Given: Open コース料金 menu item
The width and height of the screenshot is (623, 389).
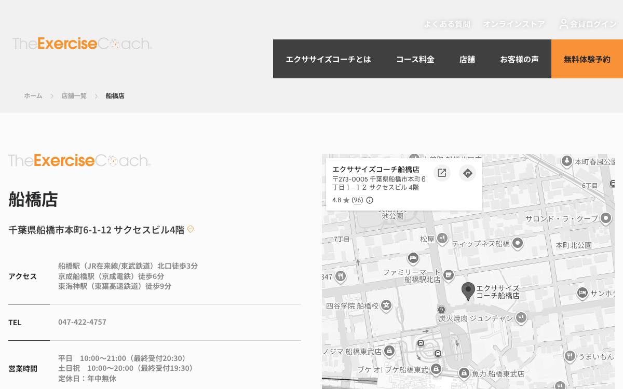Looking at the screenshot, I should coord(415,59).
